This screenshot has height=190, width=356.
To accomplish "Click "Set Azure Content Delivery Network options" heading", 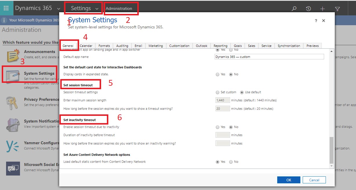I will [x=97, y=155].
